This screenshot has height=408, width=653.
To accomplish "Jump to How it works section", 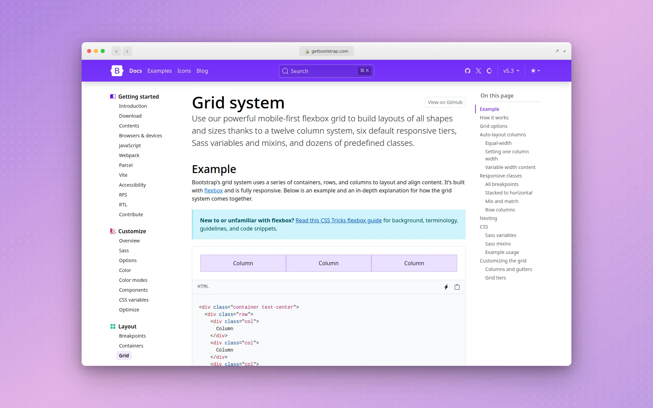I will [494, 118].
